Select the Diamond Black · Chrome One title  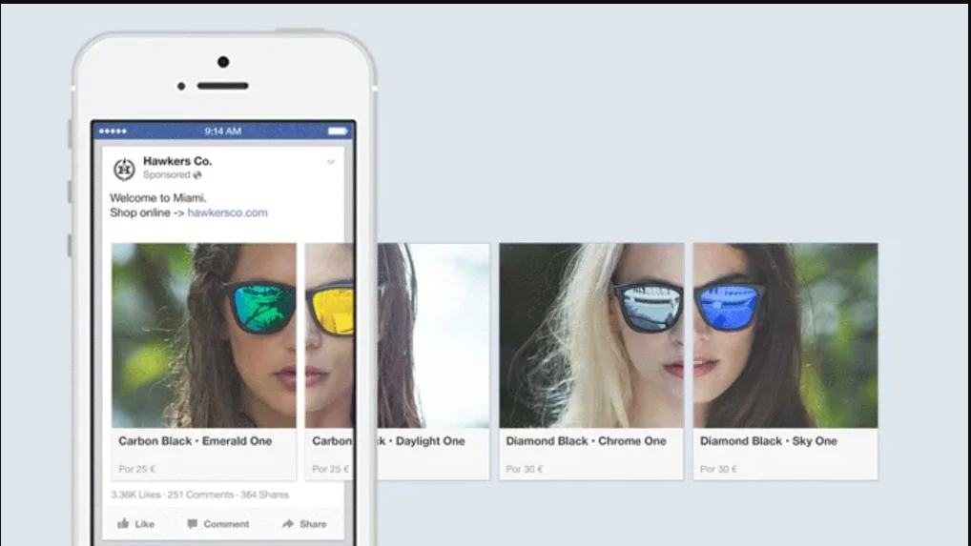pyautogui.click(x=586, y=441)
